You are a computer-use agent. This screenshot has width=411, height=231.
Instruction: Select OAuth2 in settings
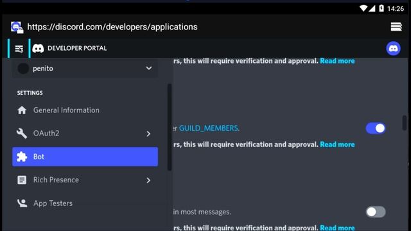85,133
